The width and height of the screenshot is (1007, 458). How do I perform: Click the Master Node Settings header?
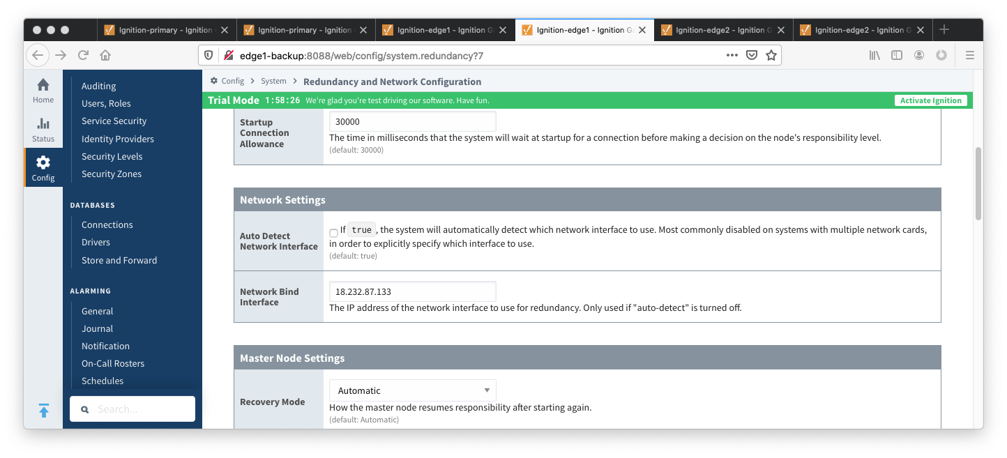point(587,358)
